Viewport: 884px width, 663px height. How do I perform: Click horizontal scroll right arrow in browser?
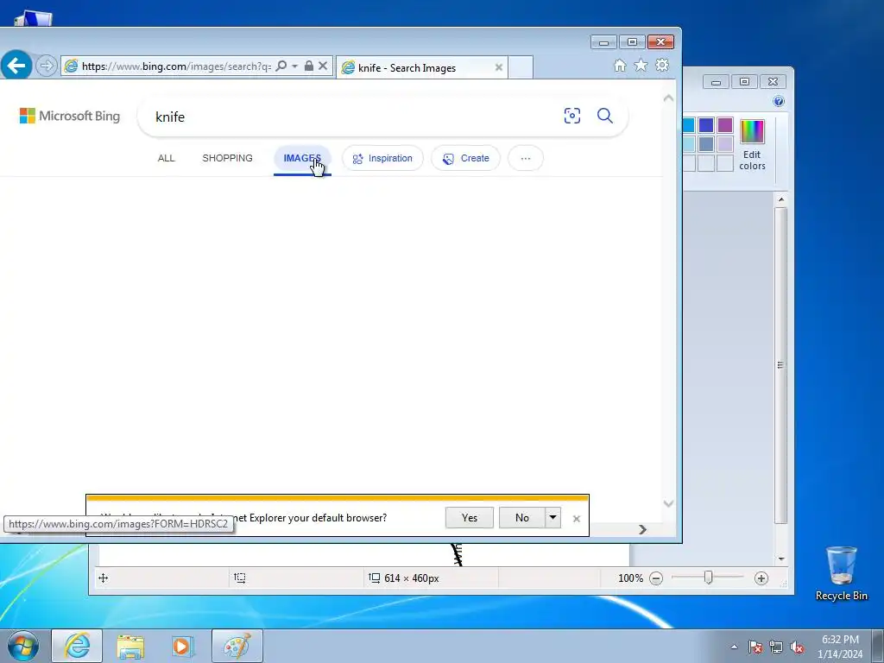click(642, 529)
